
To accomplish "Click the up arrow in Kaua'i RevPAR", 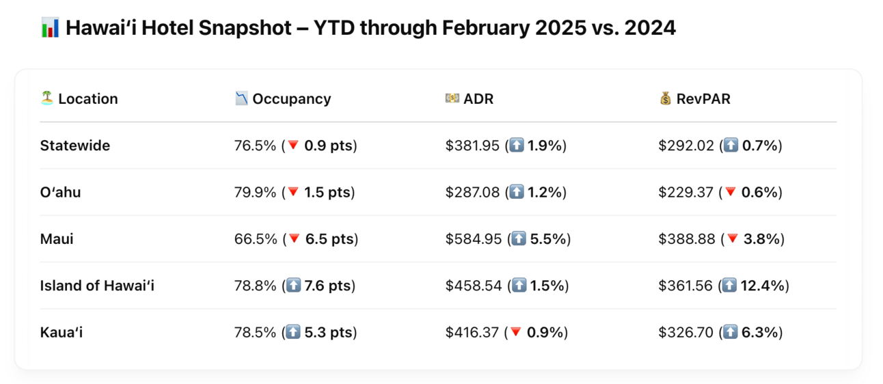I will click(731, 333).
